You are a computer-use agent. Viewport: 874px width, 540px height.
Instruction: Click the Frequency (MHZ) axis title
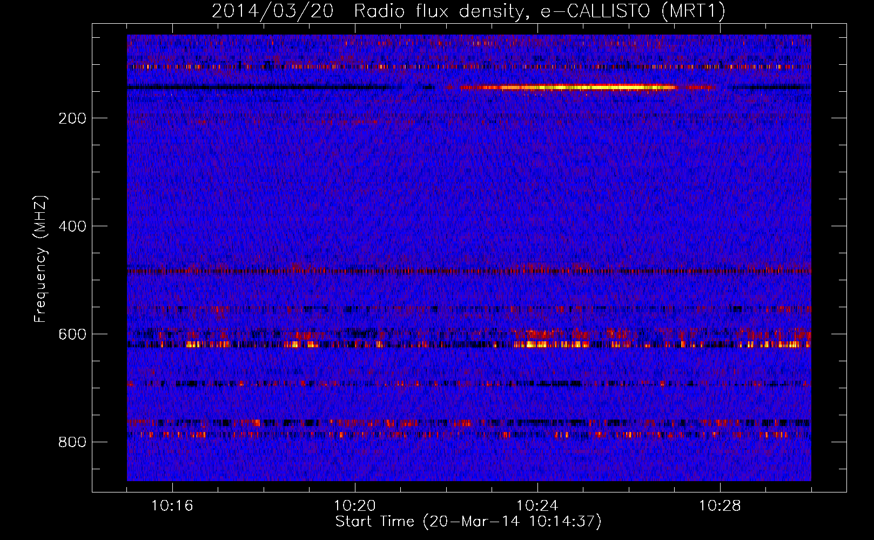point(41,259)
